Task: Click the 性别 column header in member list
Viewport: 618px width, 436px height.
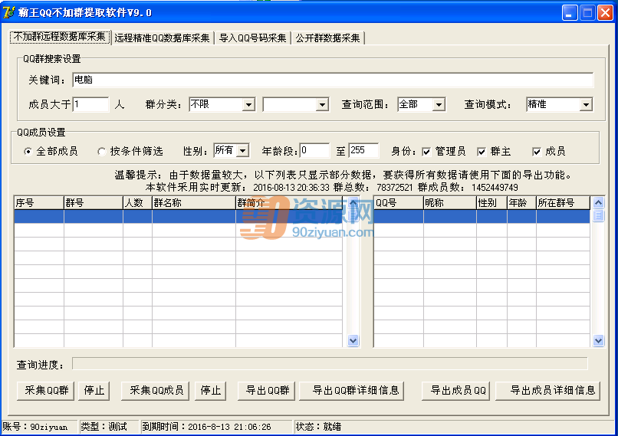Action: point(491,203)
